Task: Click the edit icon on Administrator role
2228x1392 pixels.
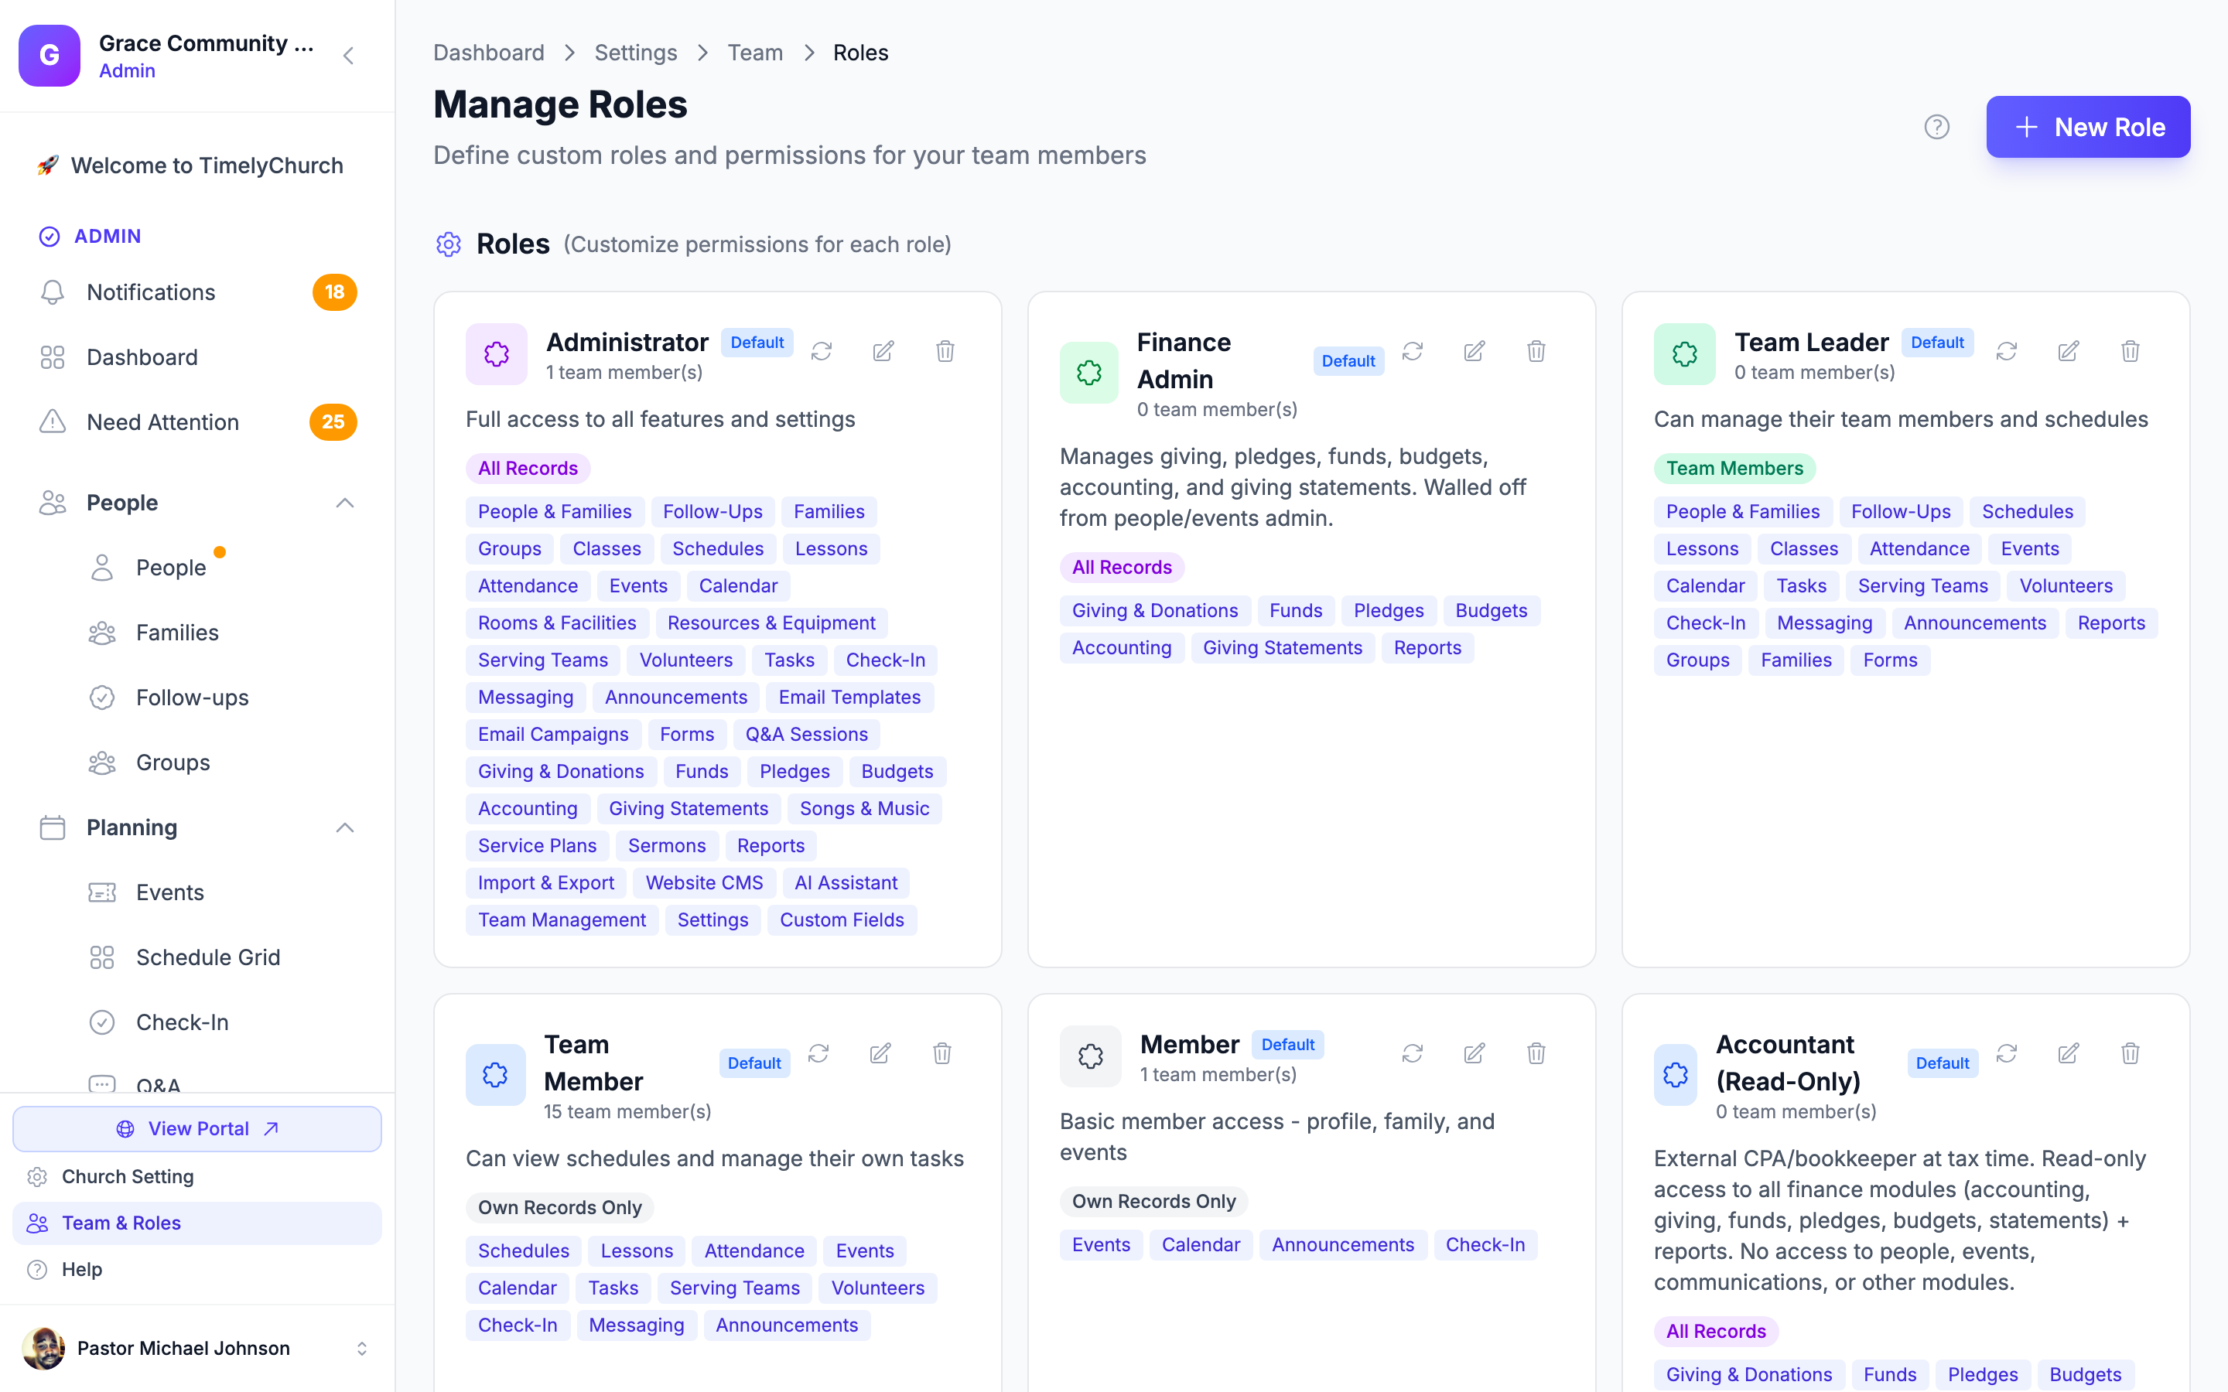Action: point(883,351)
